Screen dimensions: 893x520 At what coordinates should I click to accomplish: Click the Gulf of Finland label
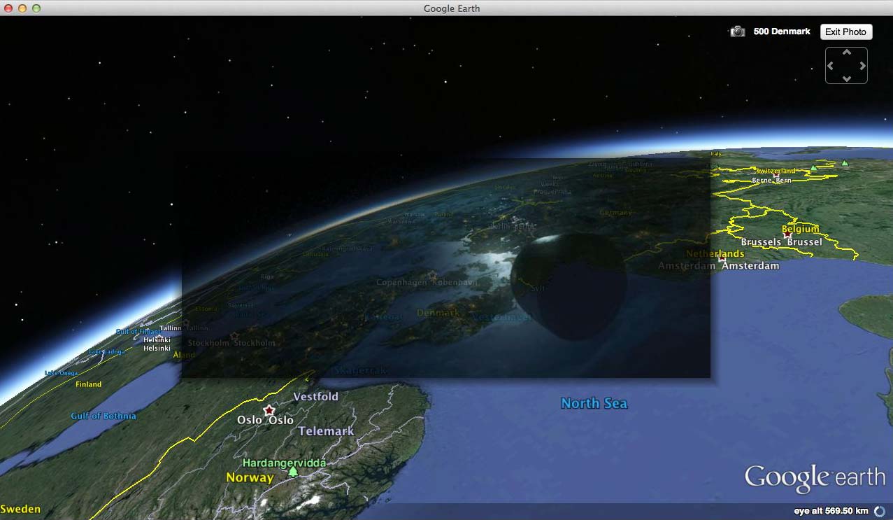tap(138, 332)
